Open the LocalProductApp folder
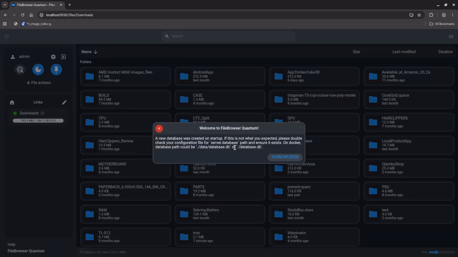 point(409,145)
